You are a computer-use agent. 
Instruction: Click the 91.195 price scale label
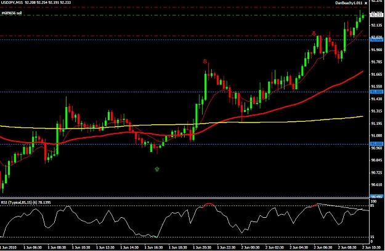pyautogui.click(x=377, y=123)
